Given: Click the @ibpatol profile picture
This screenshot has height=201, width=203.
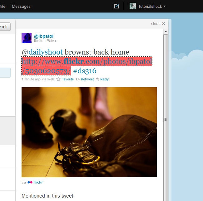Looking at the screenshot, I should [x=27, y=38].
